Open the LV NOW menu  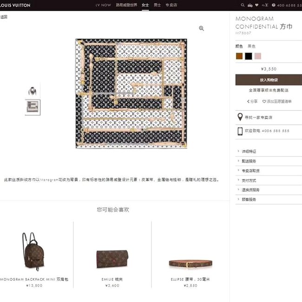[x=103, y=5]
